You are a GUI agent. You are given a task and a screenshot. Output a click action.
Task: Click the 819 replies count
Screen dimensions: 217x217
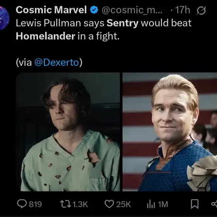[35, 204]
